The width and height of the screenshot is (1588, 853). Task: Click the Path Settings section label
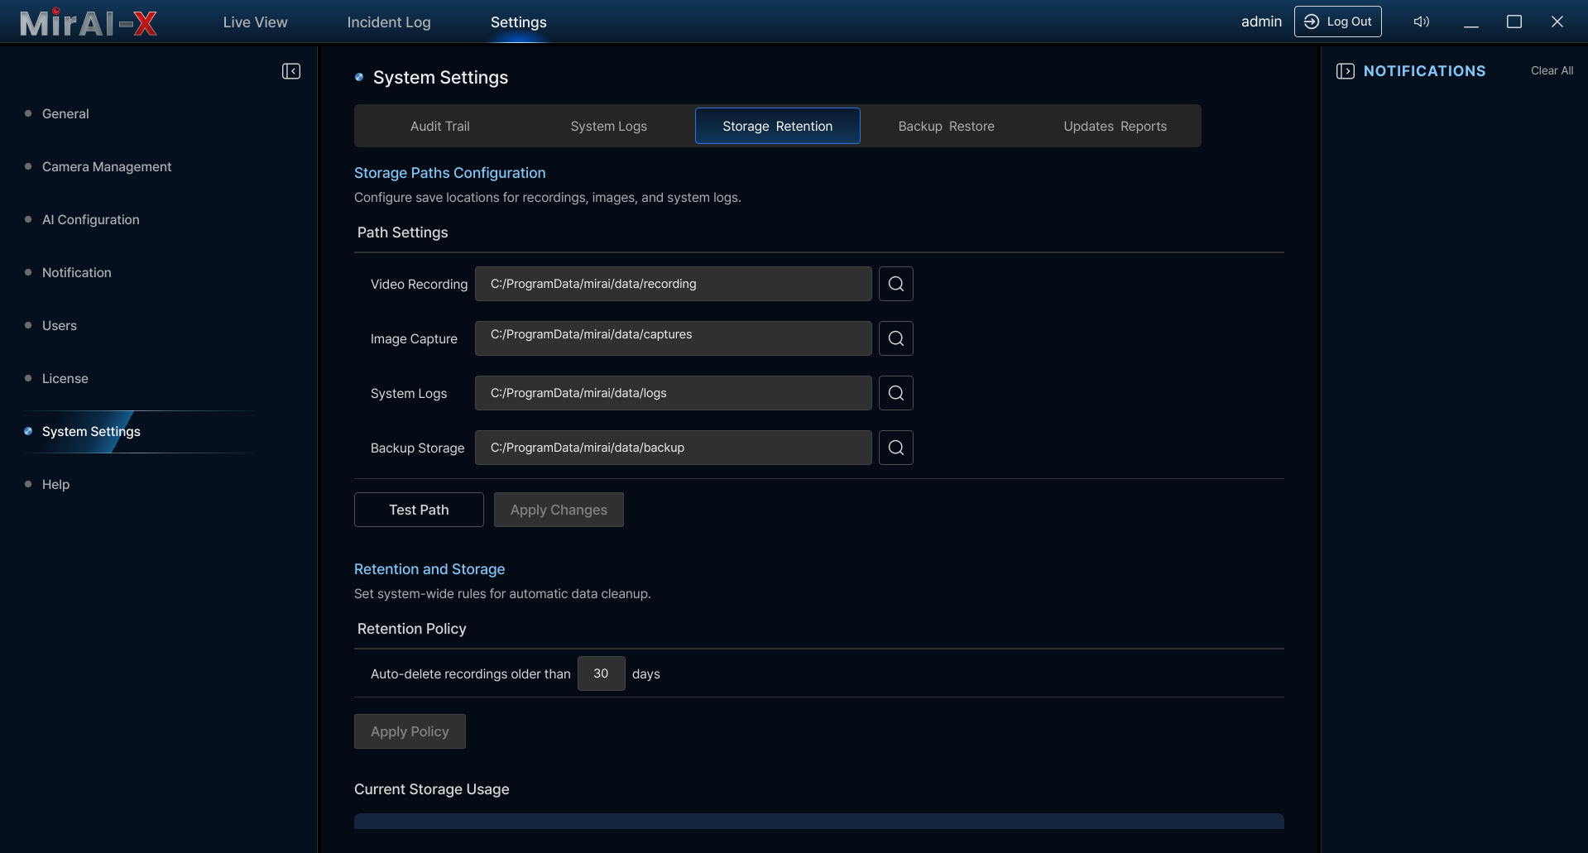click(403, 232)
